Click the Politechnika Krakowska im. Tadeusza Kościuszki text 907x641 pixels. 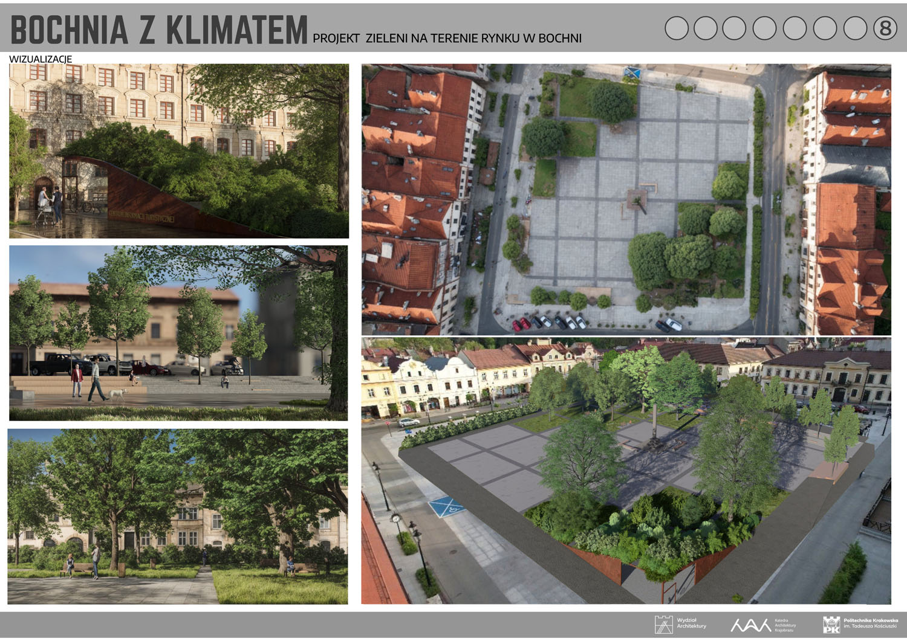tap(870, 623)
